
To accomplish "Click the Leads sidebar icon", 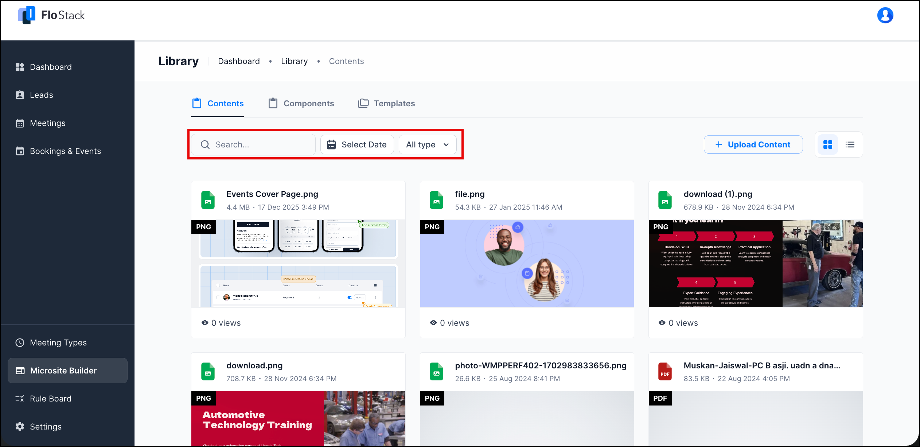I will [20, 95].
